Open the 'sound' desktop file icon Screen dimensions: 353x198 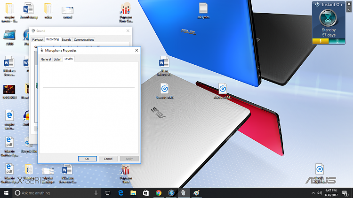(67, 9)
